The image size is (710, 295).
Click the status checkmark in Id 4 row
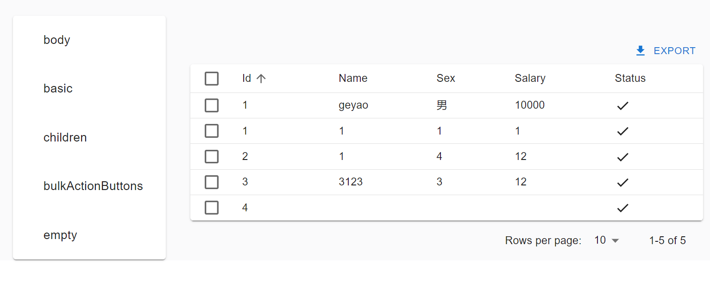point(622,208)
